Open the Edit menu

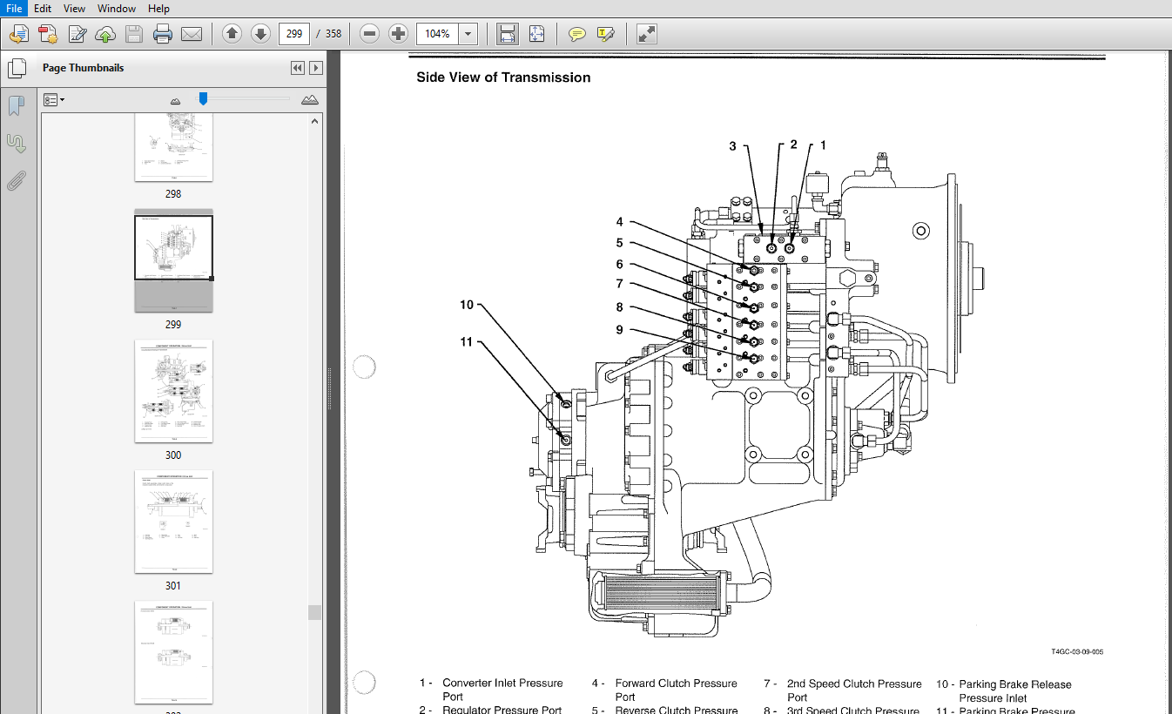43,8
